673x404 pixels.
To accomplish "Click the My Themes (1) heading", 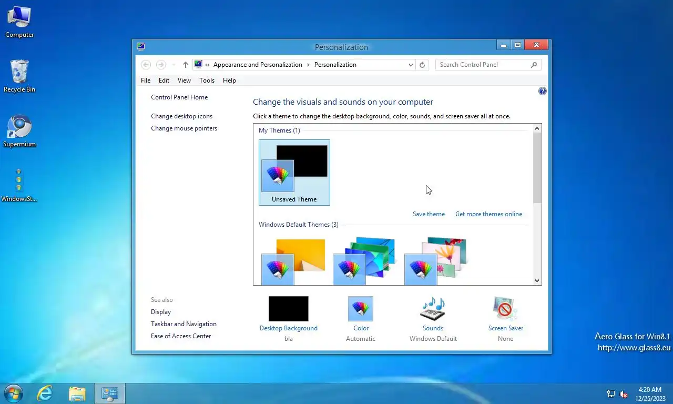I will pos(279,130).
